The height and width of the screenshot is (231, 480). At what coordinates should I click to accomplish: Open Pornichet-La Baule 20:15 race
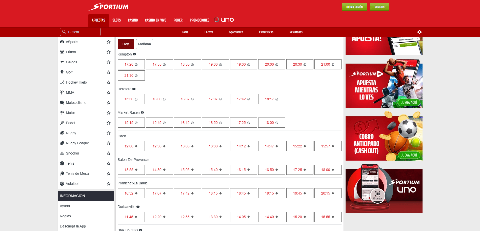click(x=328, y=193)
